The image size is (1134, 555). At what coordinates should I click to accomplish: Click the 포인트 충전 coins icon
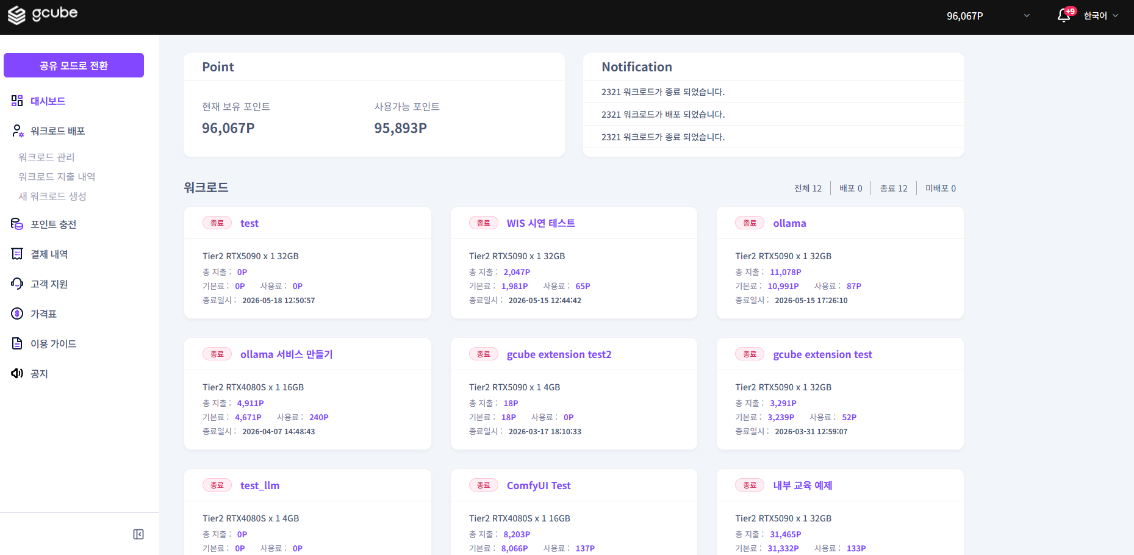click(17, 224)
